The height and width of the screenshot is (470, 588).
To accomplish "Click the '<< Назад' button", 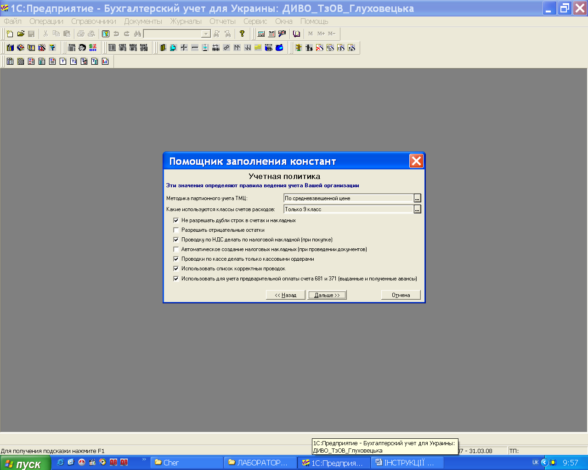I will coord(286,295).
